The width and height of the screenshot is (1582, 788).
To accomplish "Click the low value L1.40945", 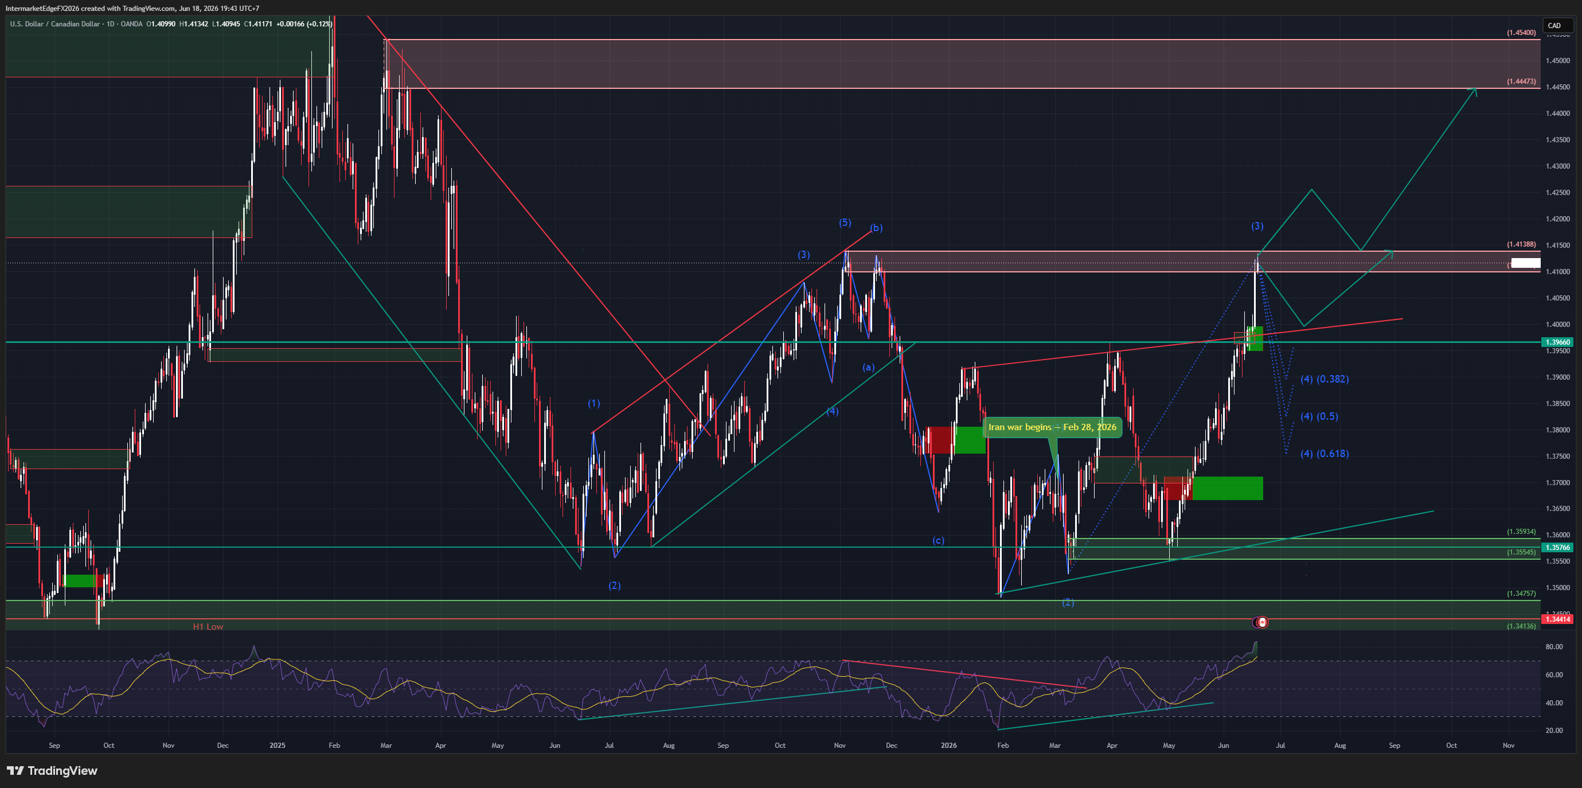I will [226, 24].
